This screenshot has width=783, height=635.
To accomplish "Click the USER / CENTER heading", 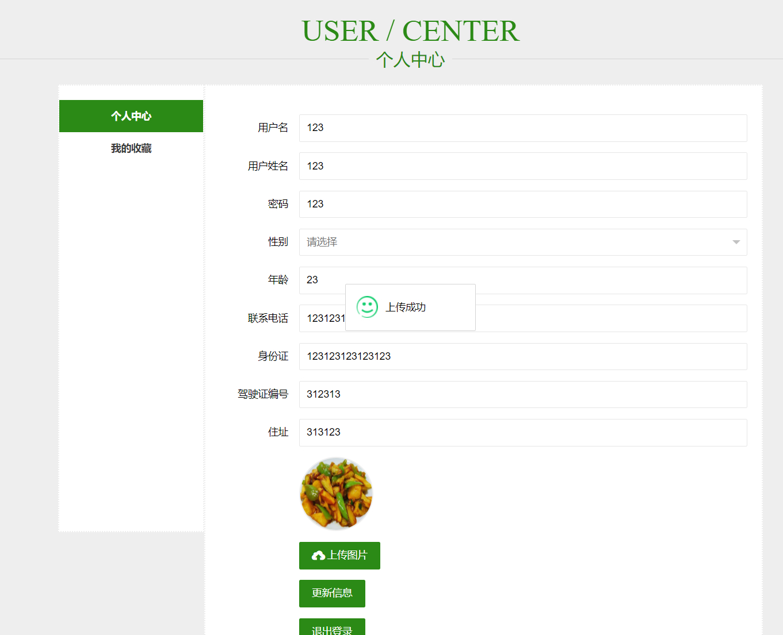I will (410, 31).
